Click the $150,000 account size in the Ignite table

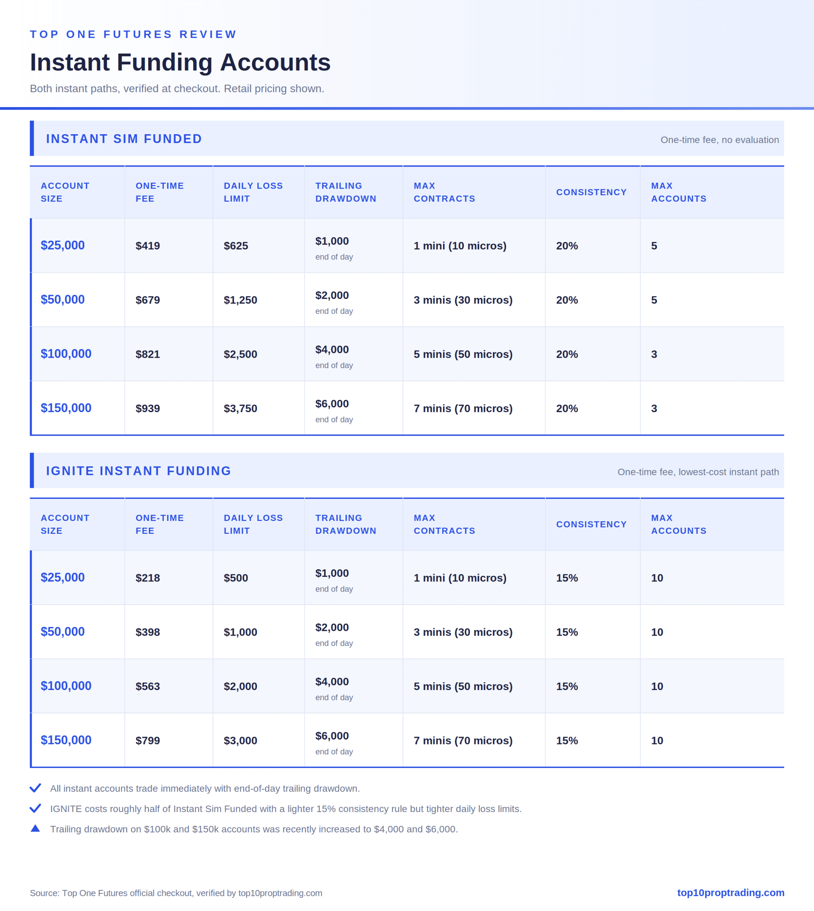(66, 740)
